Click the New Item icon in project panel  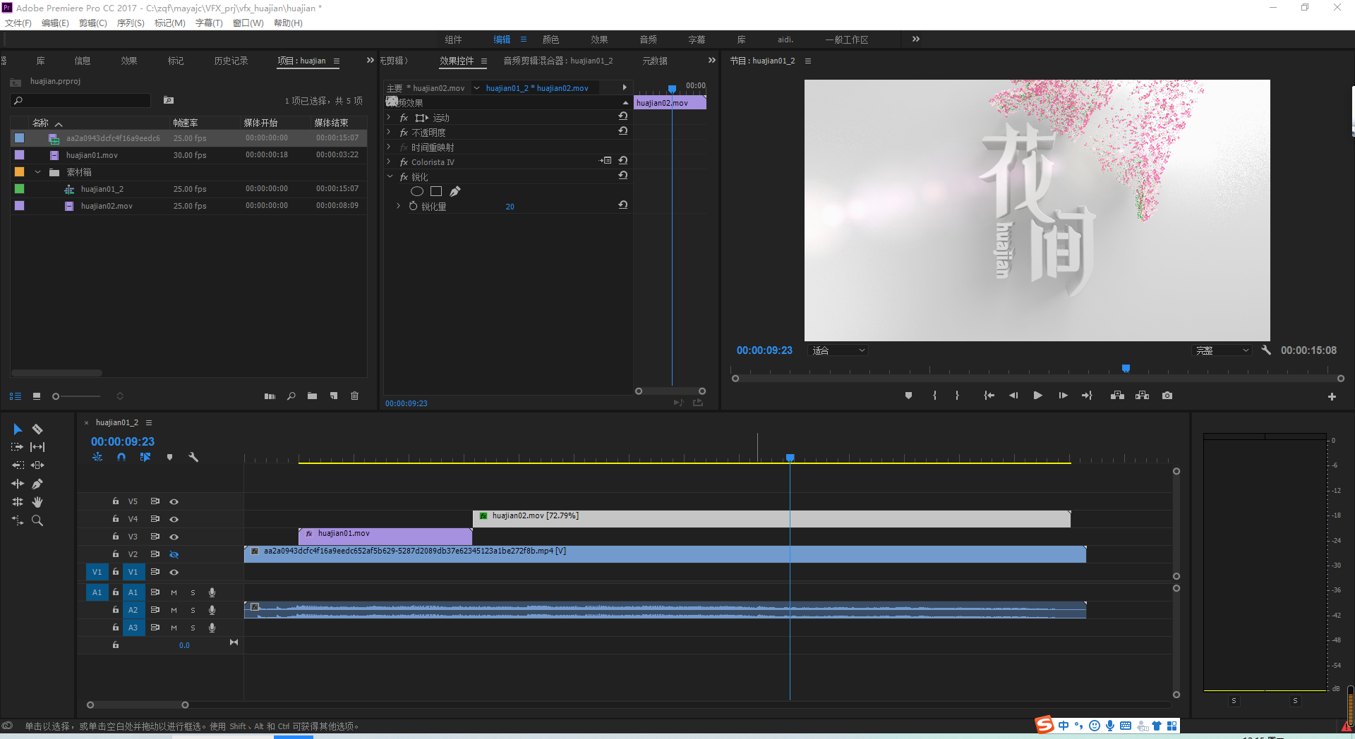pyautogui.click(x=334, y=396)
